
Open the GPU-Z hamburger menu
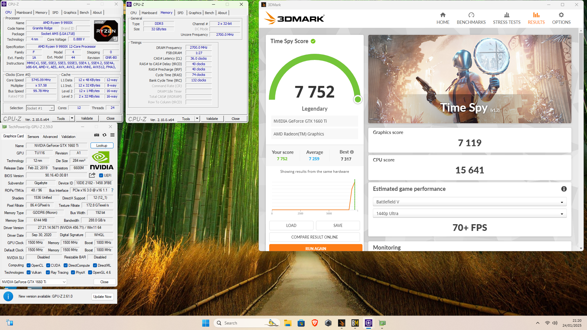pos(113,135)
